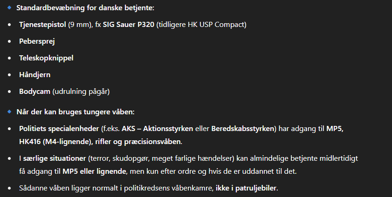Select the "Håndjern" list item
Viewport: 392px width, 197px height.
[x=34, y=74]
